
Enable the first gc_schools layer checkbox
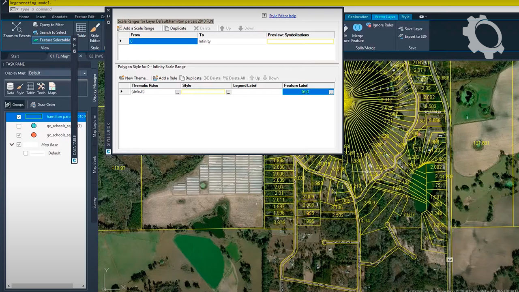coord(19,126)
